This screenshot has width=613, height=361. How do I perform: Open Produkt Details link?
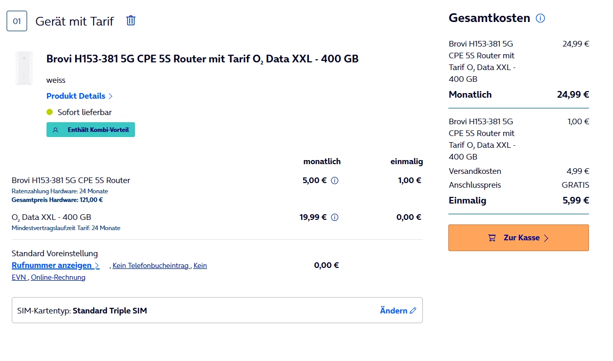click(x=76, y=96)
